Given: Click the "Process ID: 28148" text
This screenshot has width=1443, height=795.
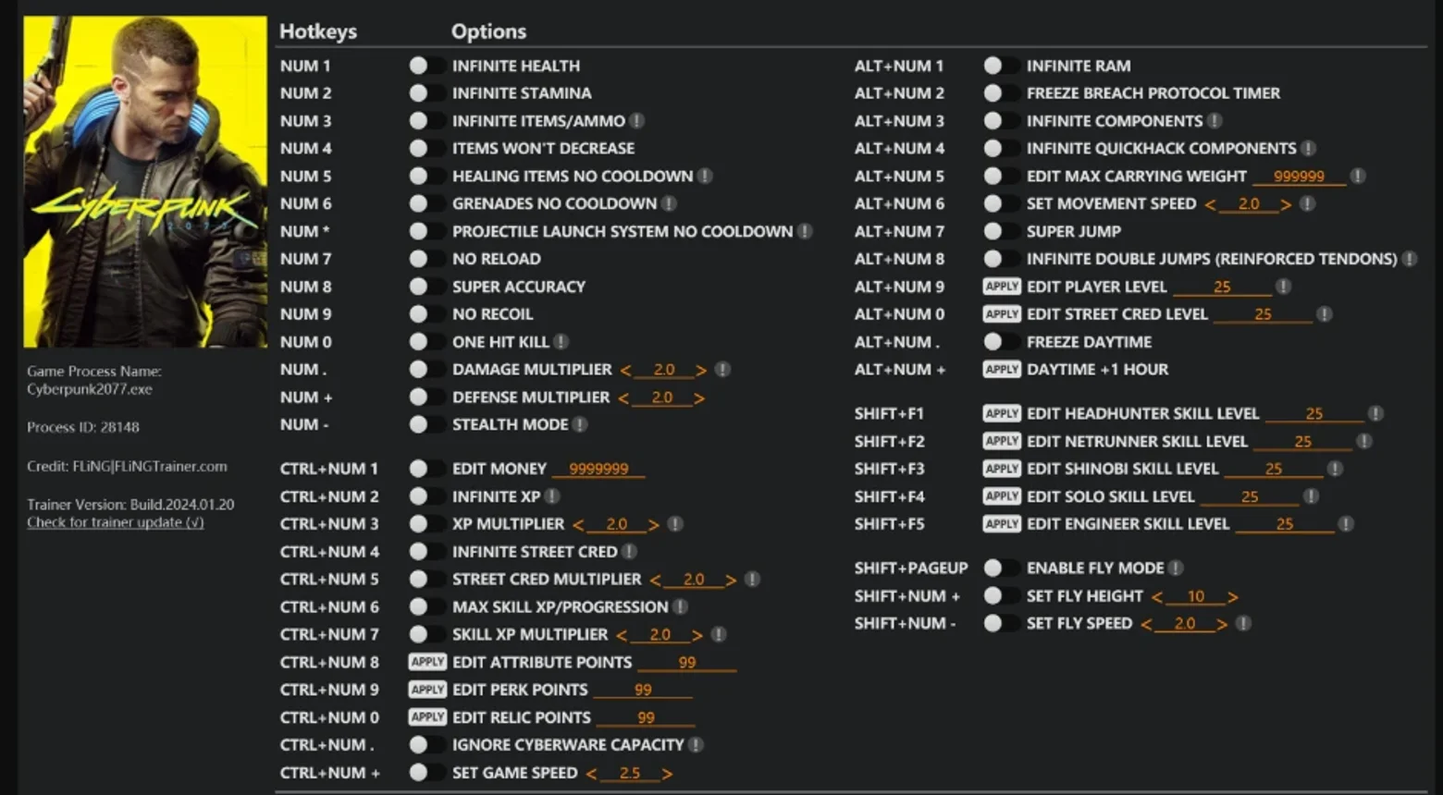Looking at the screenshot, I should (x=83, y=427).
